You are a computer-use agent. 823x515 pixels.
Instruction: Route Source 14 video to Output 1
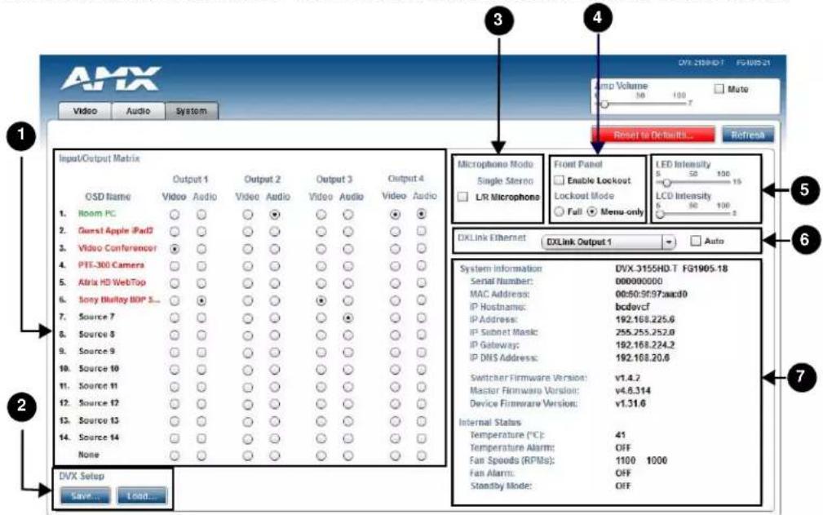point(175,438)
